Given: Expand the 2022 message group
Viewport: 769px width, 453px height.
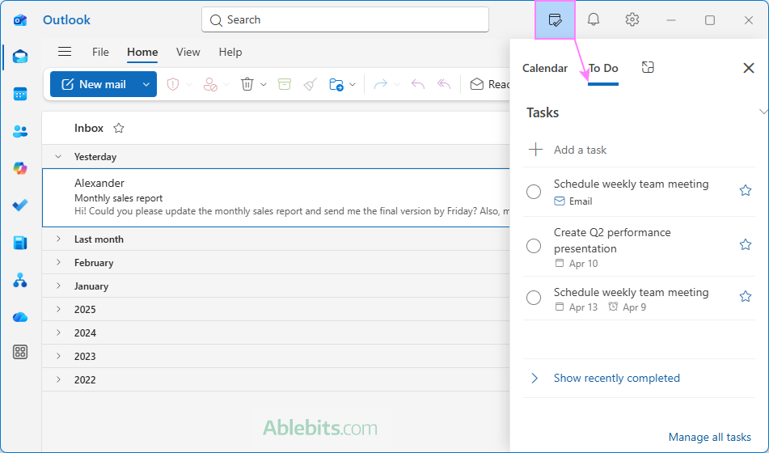Looking at the screenshot, I should pos(58,379).
